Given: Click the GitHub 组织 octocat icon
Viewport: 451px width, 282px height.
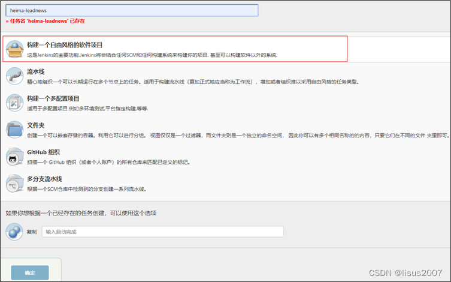Looking at the screenshot, I should 14,157.
